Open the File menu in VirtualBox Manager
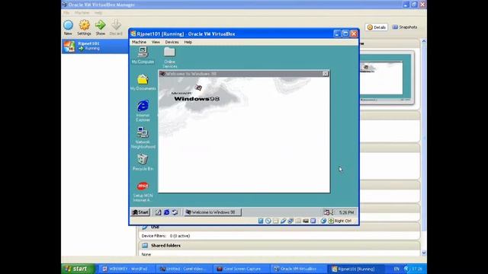 point(66,13)
